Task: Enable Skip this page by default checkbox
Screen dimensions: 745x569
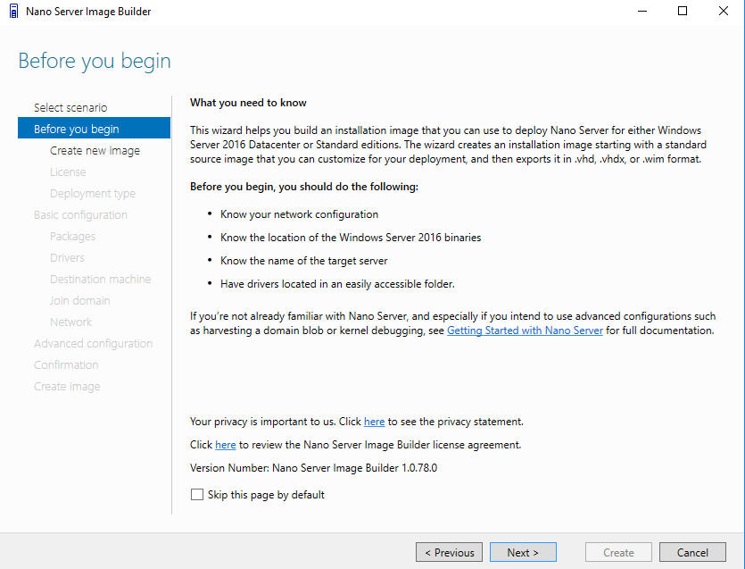Action: [x=196, y=494]
